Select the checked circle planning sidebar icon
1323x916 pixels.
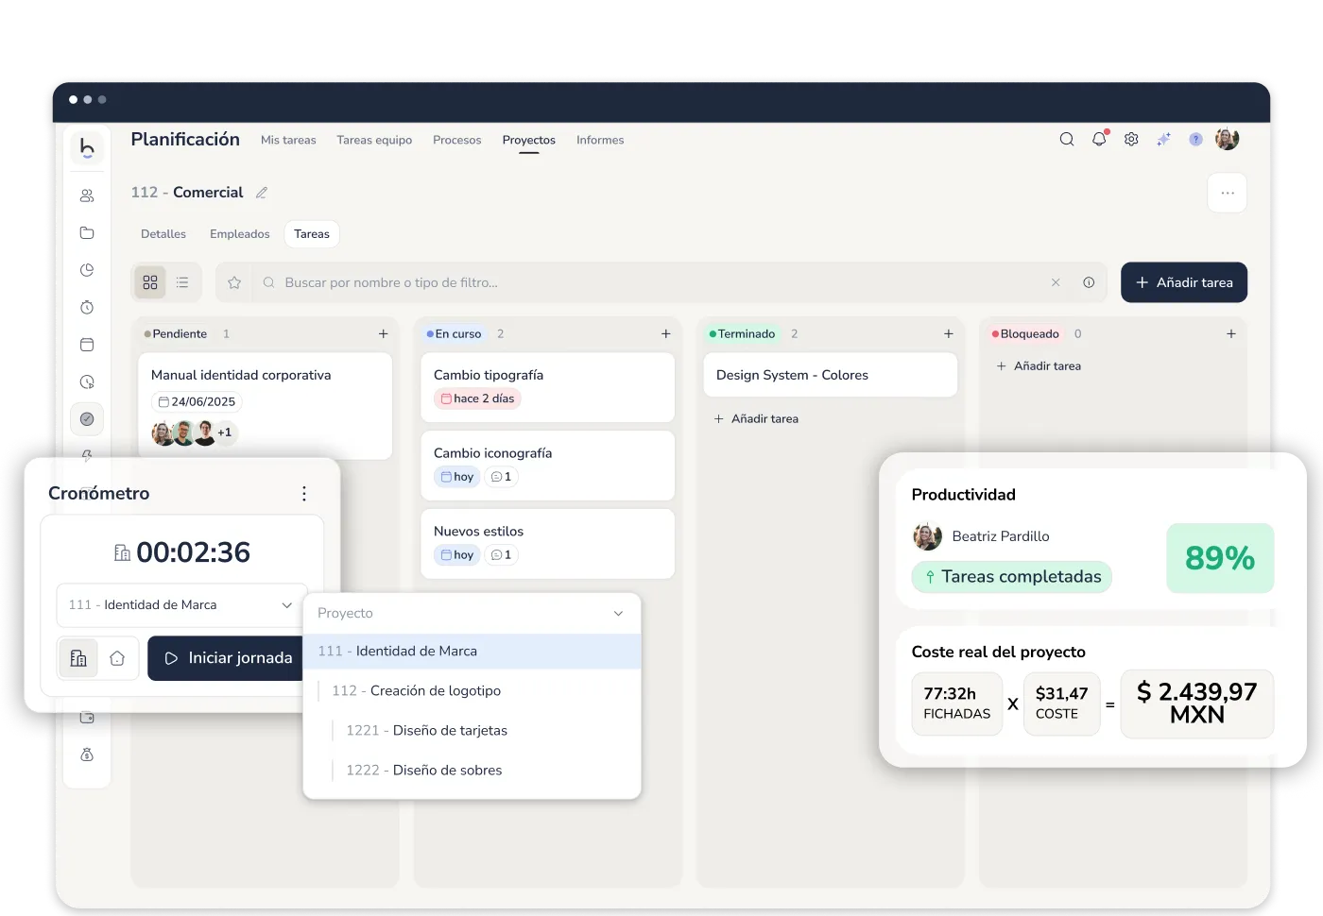click(x=87, y=418)
